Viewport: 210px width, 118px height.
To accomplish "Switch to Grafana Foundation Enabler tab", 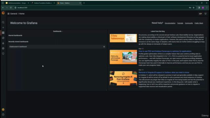I will (43, 3).
